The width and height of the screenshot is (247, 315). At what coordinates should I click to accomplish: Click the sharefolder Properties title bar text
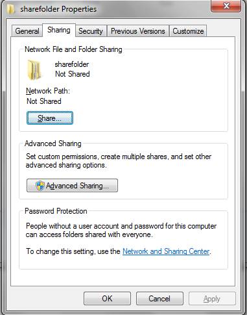click(x=58, y=9)
